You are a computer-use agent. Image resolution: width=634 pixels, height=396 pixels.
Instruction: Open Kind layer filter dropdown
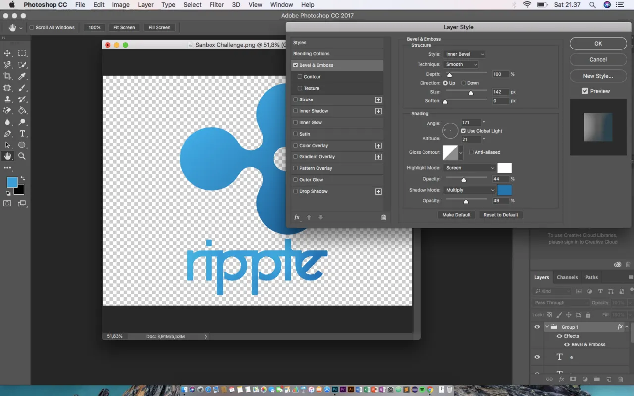click(x=552, y=291)
